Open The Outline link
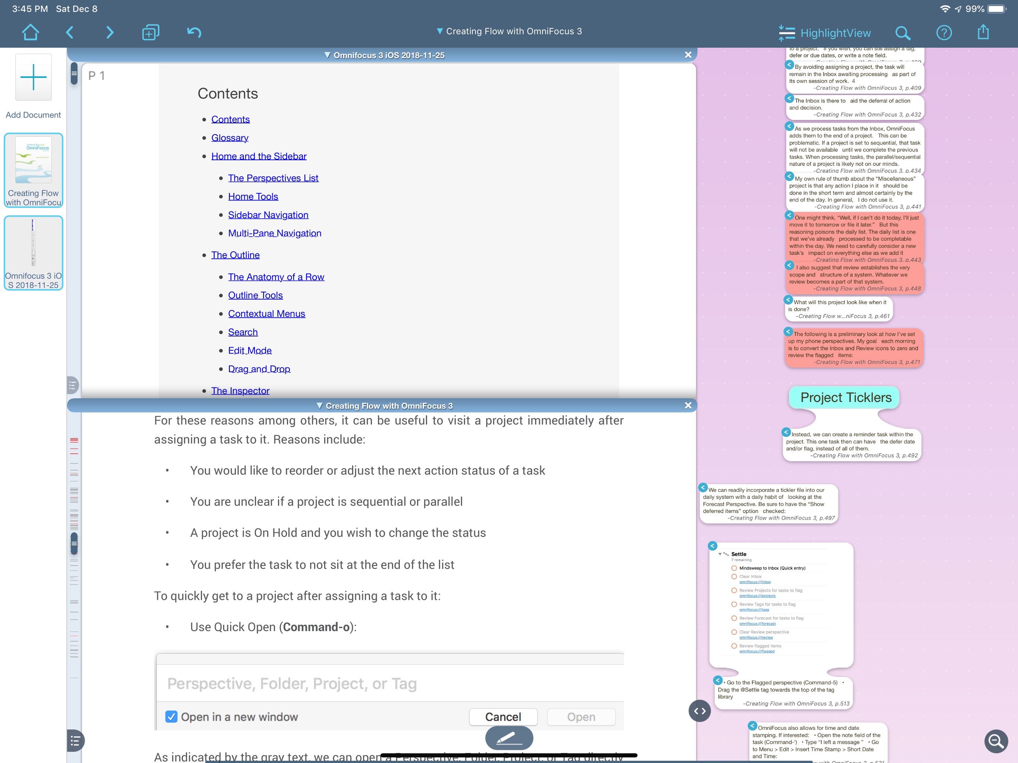 coord(235,255)
